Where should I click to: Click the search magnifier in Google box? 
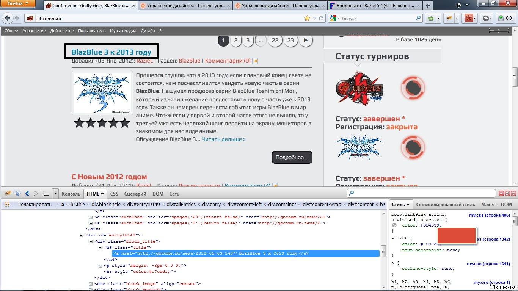[x=418, y=18]
